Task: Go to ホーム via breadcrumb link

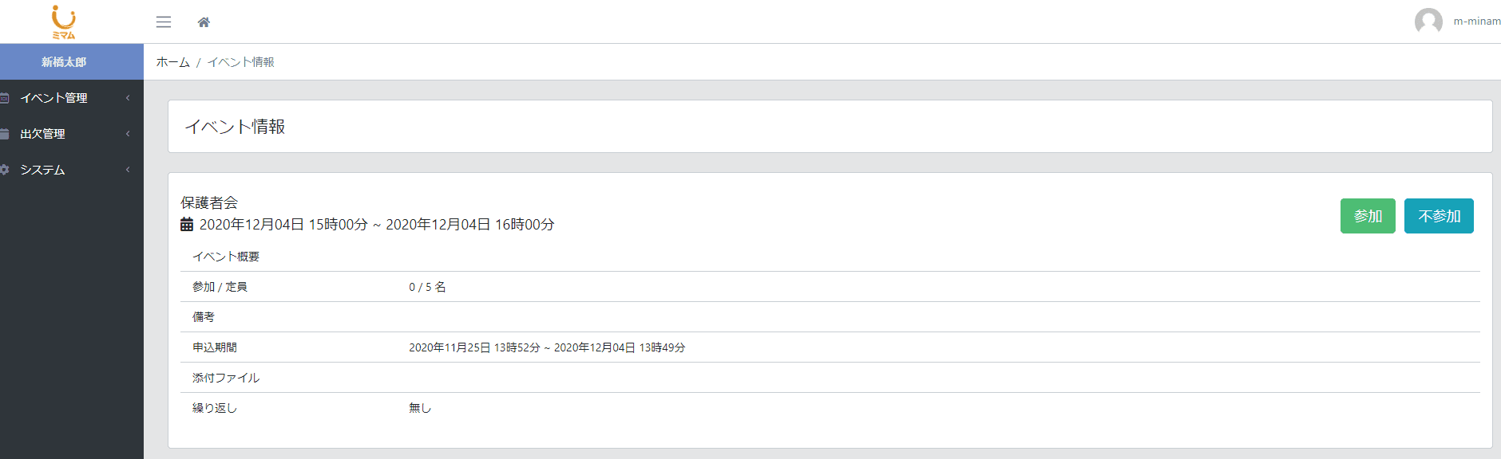Action: pyautogui.click(x=173, y=62)
